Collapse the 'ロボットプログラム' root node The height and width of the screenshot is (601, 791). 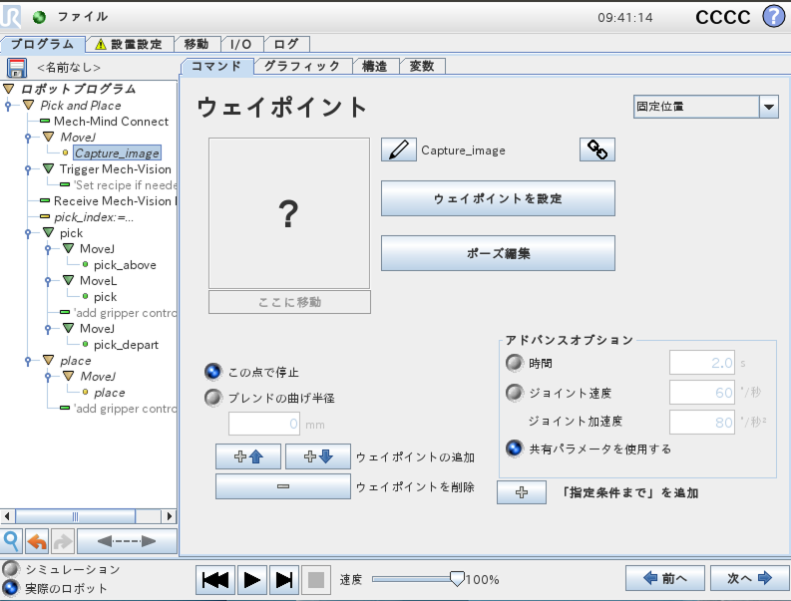(x=9, y=90)
